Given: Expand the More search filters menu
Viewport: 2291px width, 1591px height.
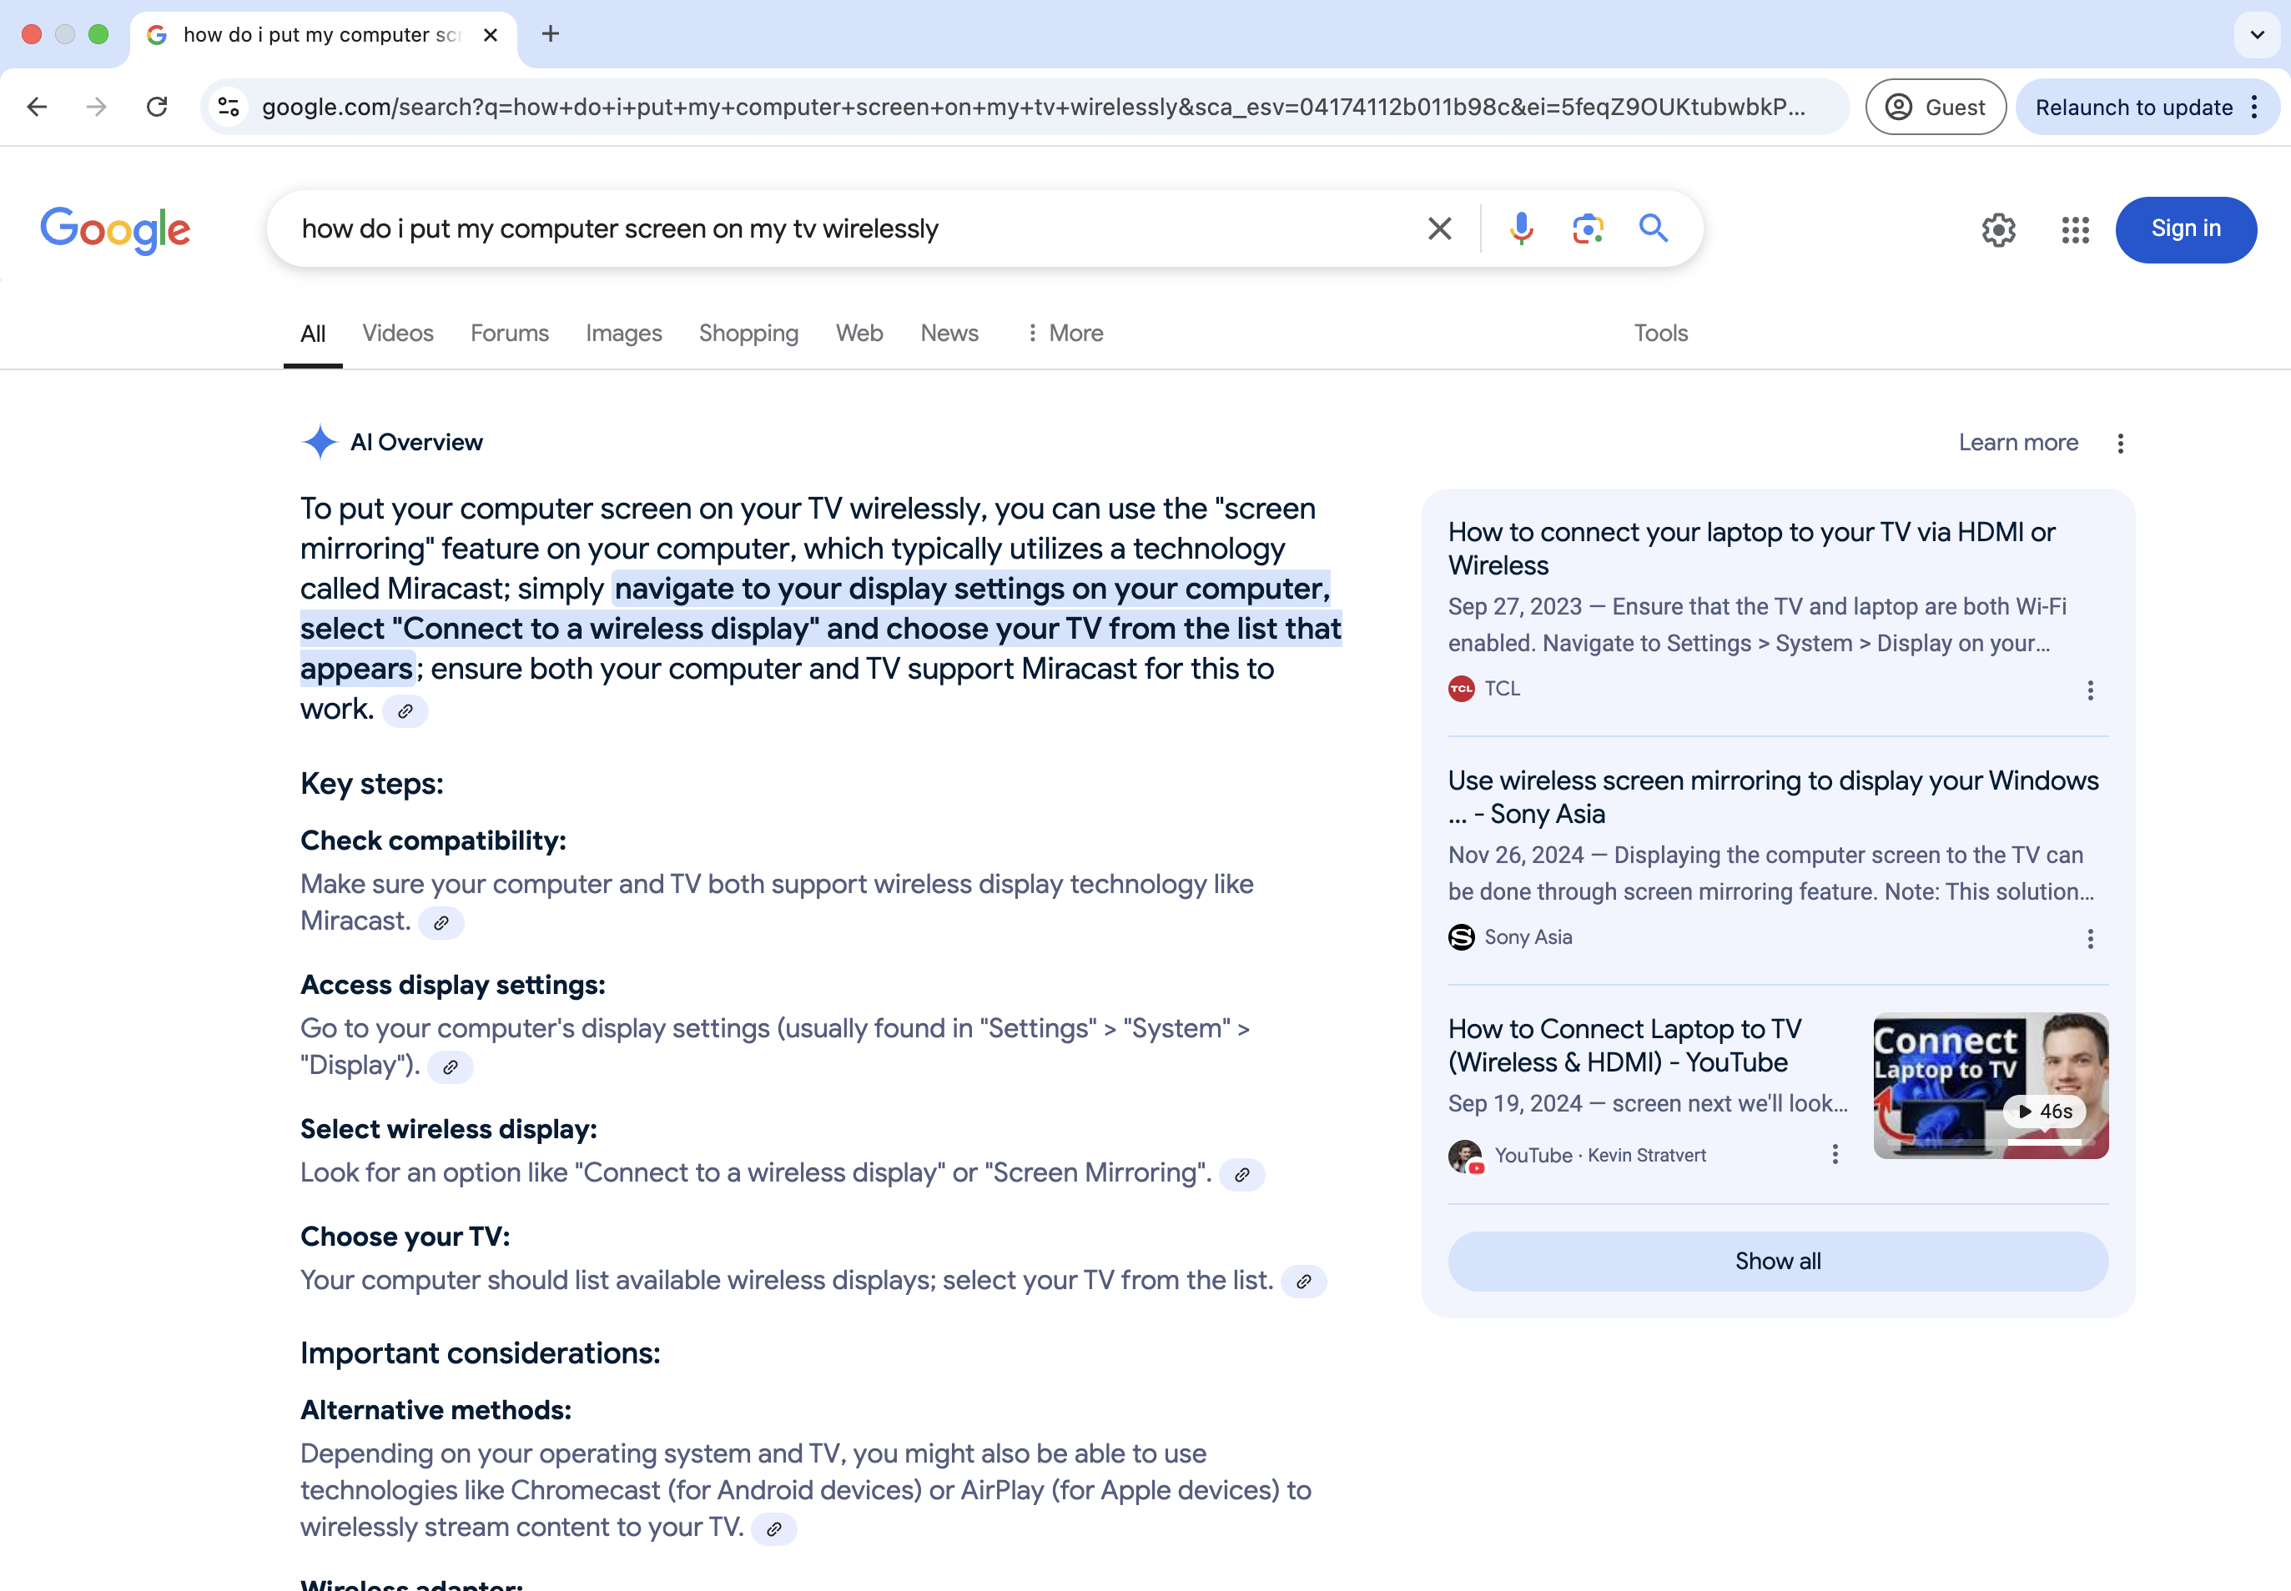Looking at the screenshot, I should [1065, 333].
